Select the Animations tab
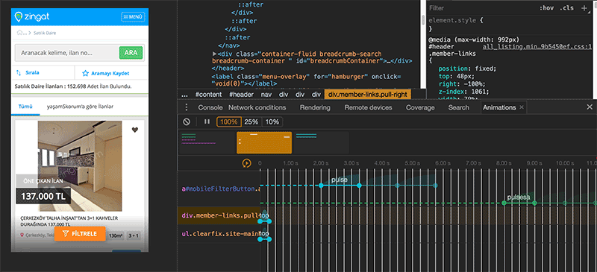The width and height of the screenshot is (597, 272). 499,107
